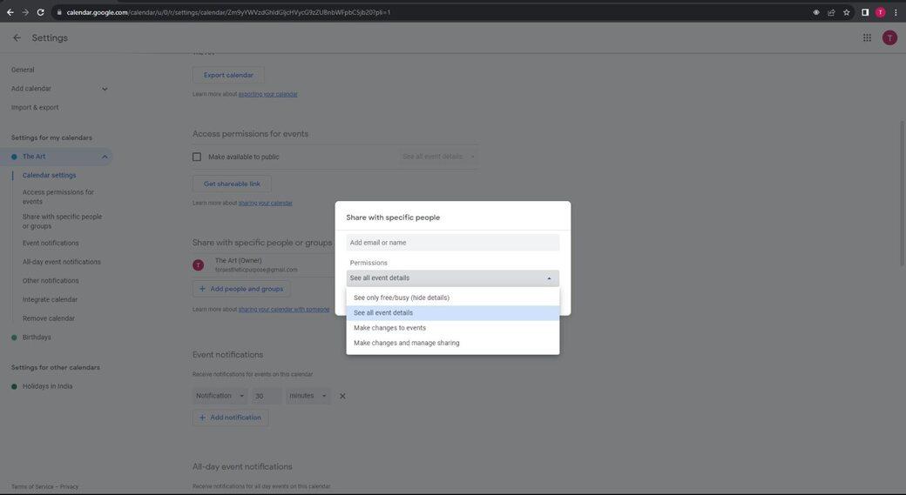Screen dimensions: 906x495
Task: Open the Chrome profile avatar
Action: pyautogui.click(x=880, y=12)
